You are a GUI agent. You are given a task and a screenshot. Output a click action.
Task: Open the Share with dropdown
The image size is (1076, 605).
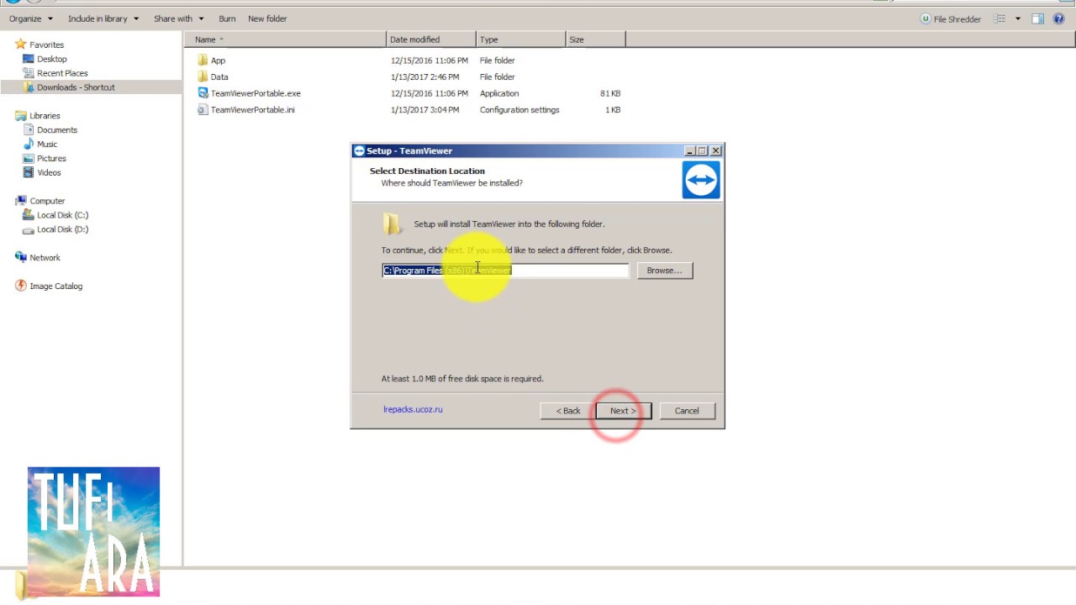point(178,18)
